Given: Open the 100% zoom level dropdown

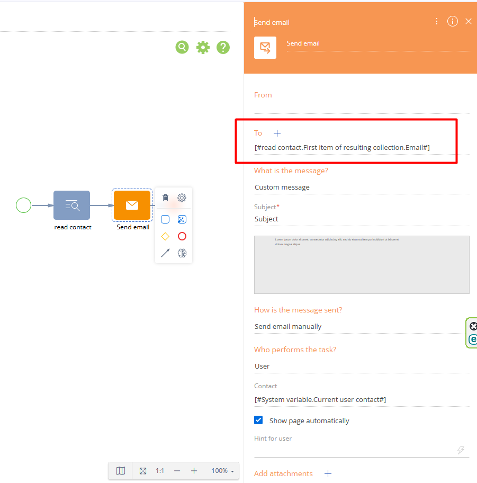Looking at the screenshot, I should (222, 470).
